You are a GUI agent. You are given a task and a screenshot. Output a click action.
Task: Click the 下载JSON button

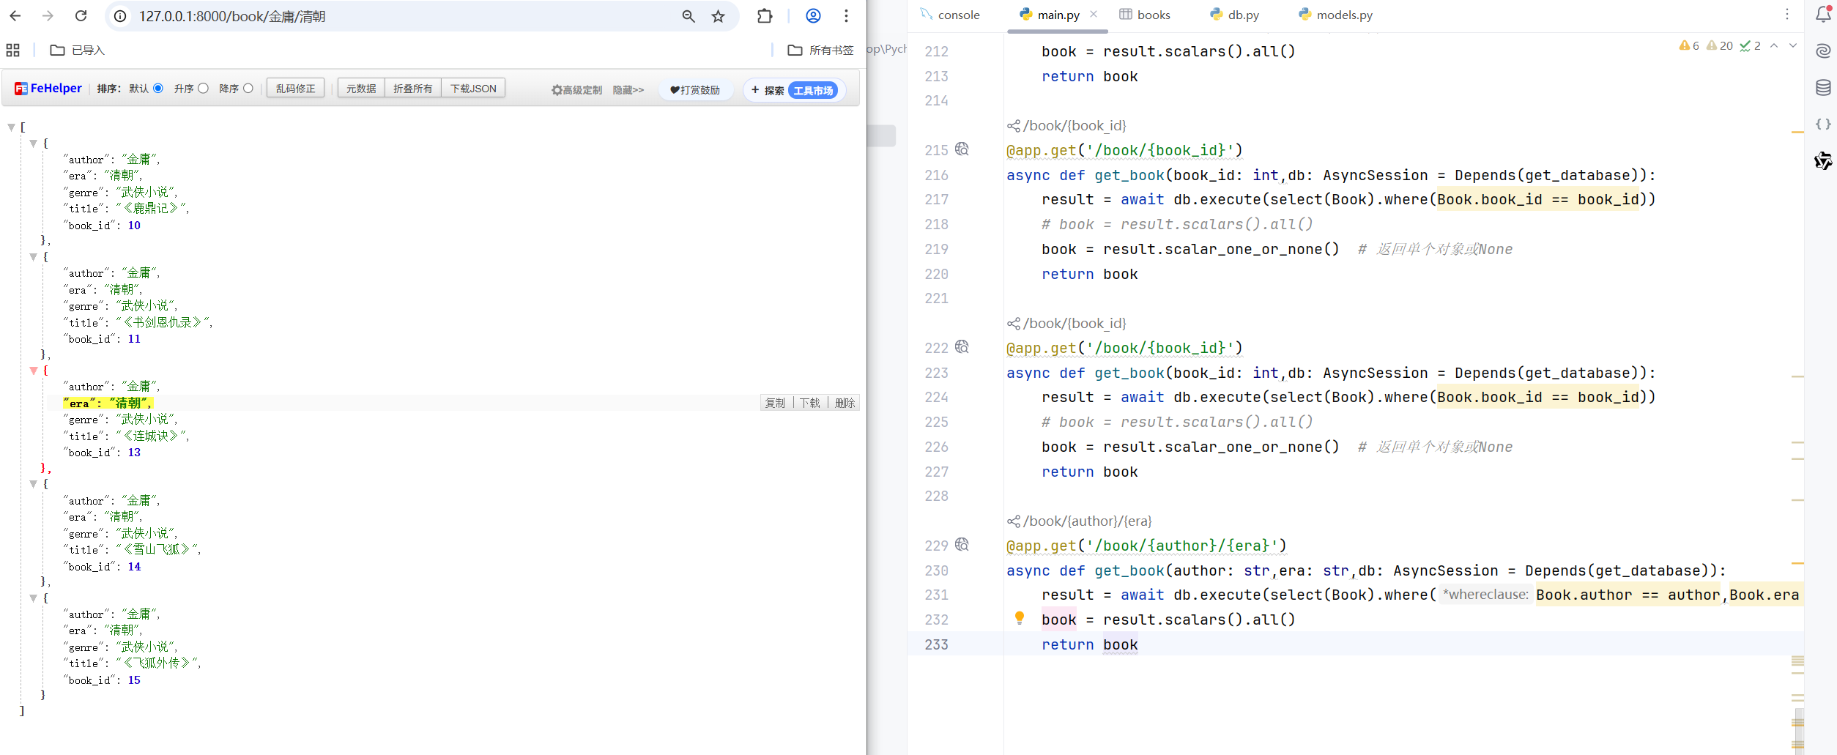(473, 89)
